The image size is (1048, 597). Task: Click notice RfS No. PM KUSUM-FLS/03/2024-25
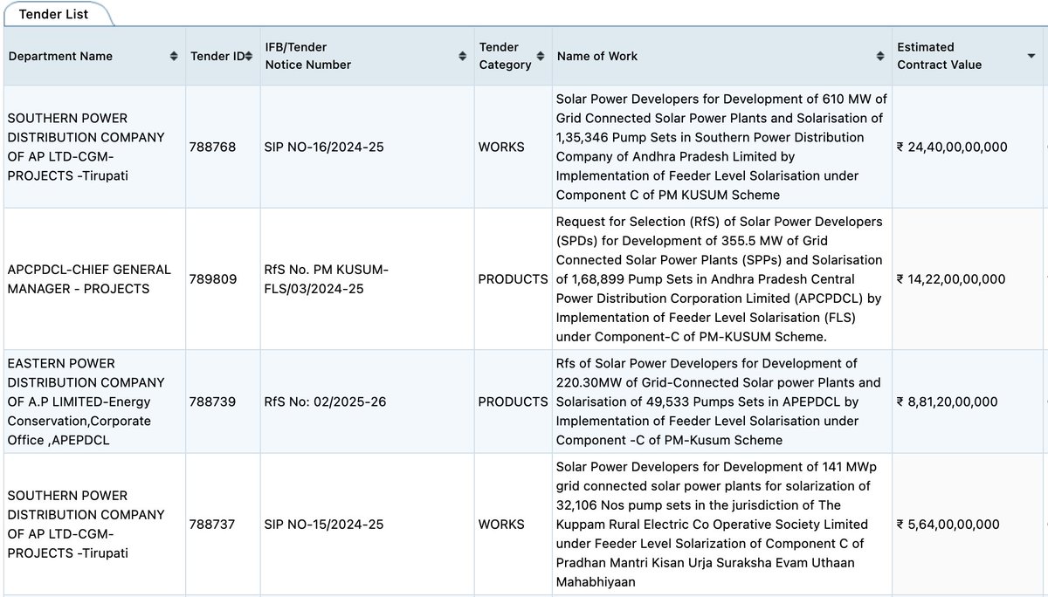tap(327, 279)
